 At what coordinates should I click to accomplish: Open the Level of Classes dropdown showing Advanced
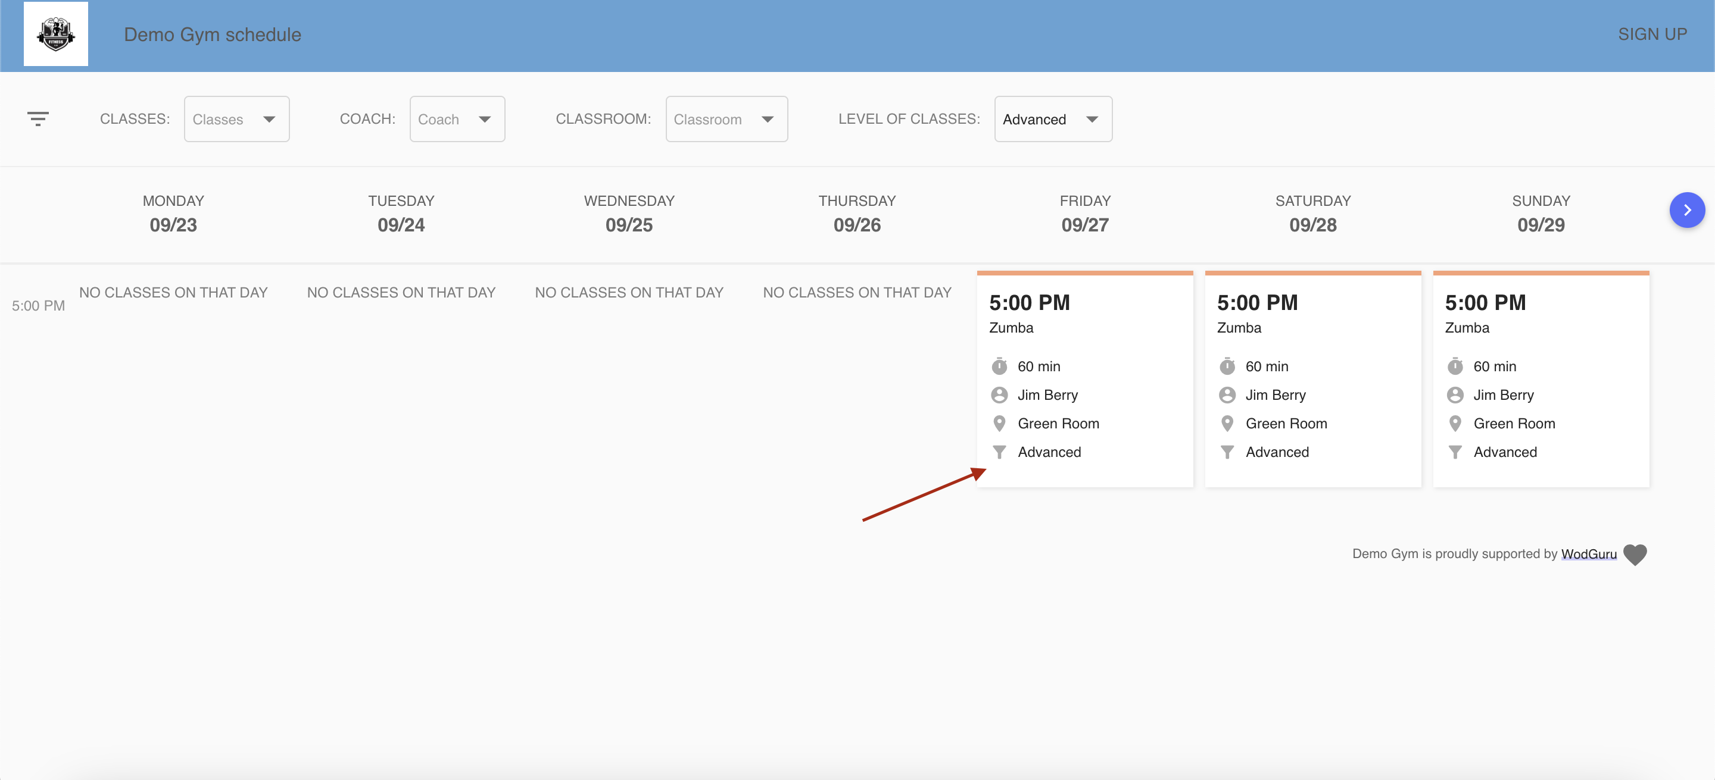1053,119
